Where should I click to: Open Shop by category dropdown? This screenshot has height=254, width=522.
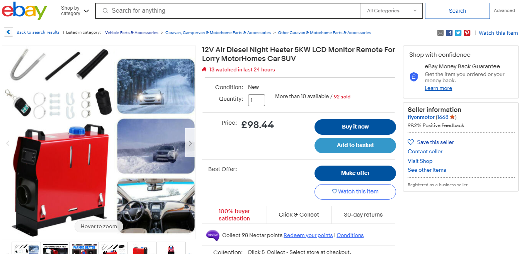[x=75, y=11]
